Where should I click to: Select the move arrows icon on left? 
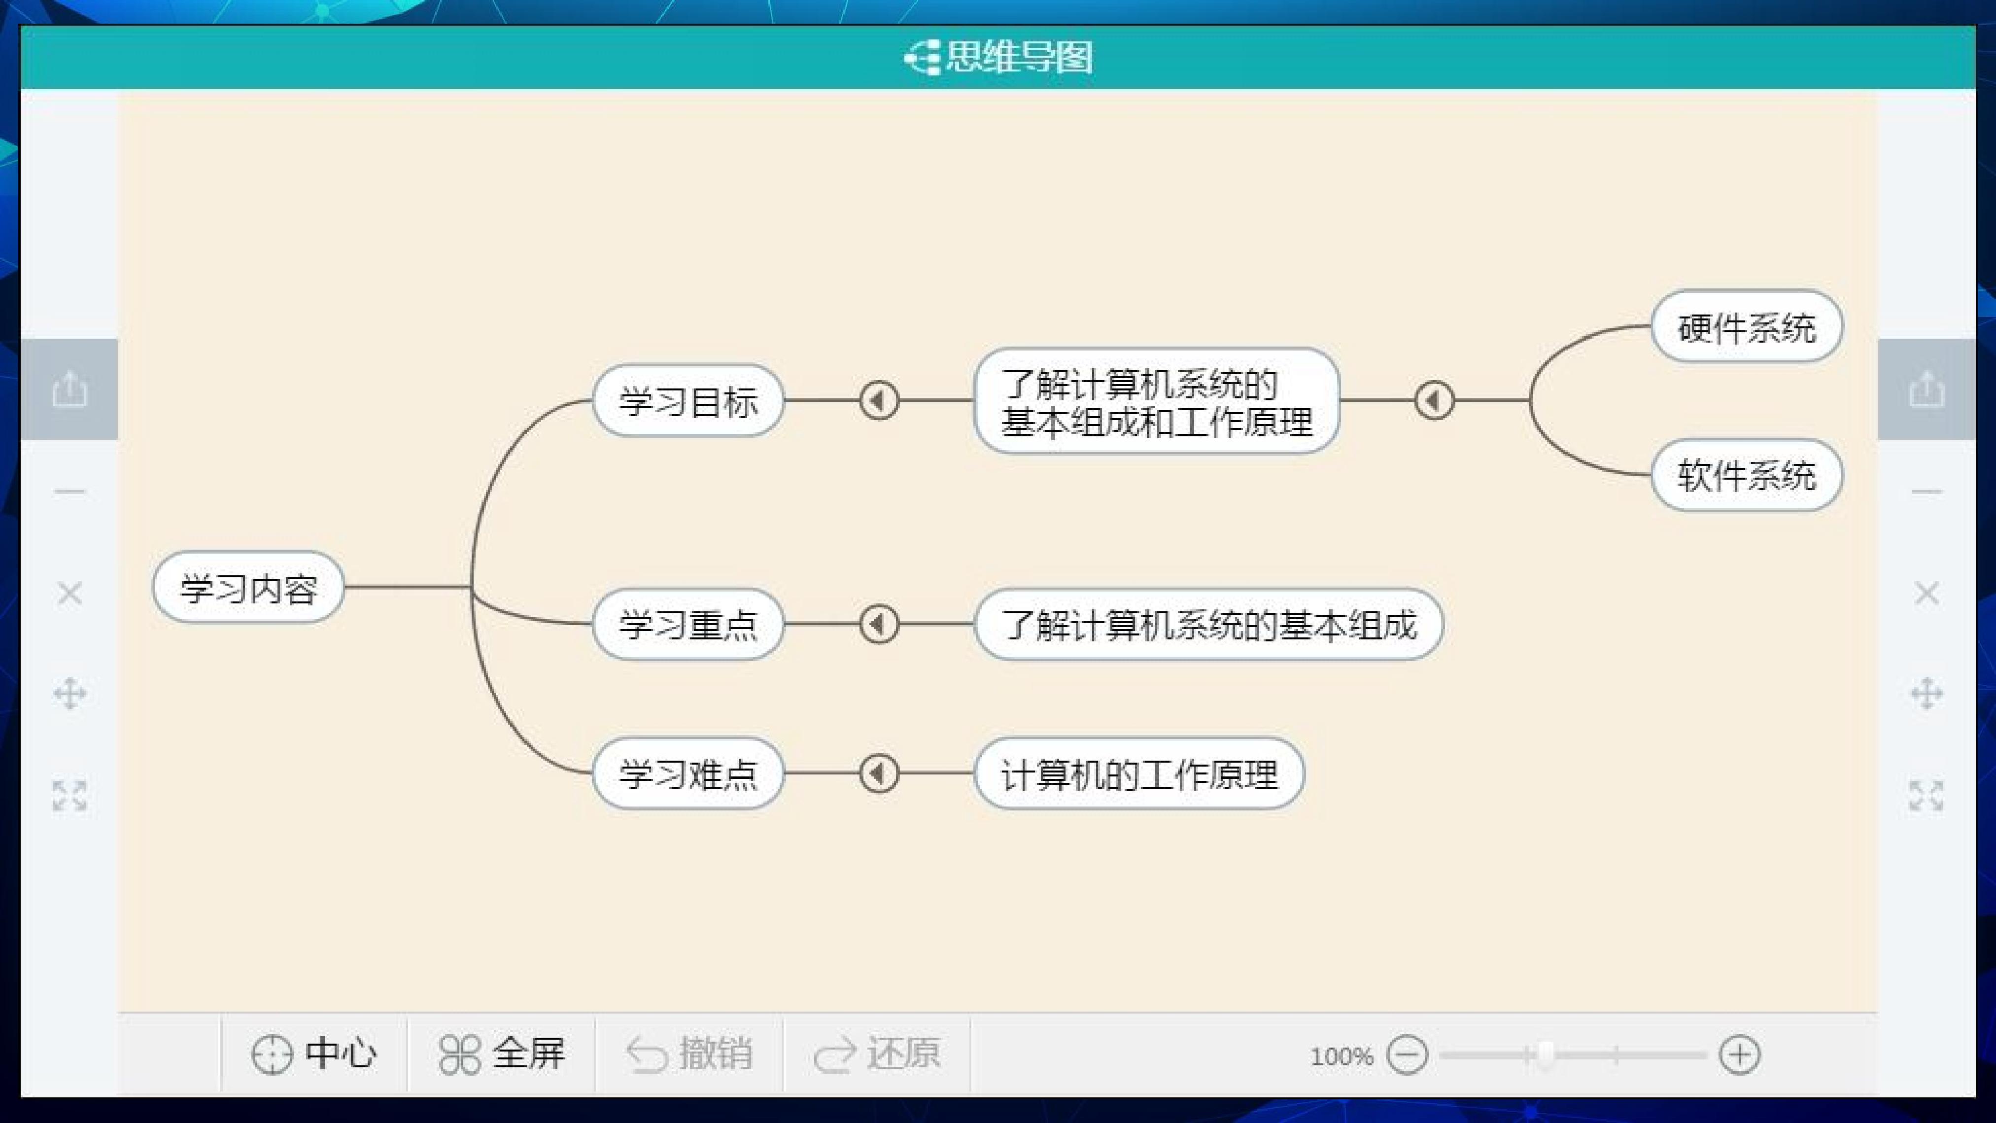point(69,694)
